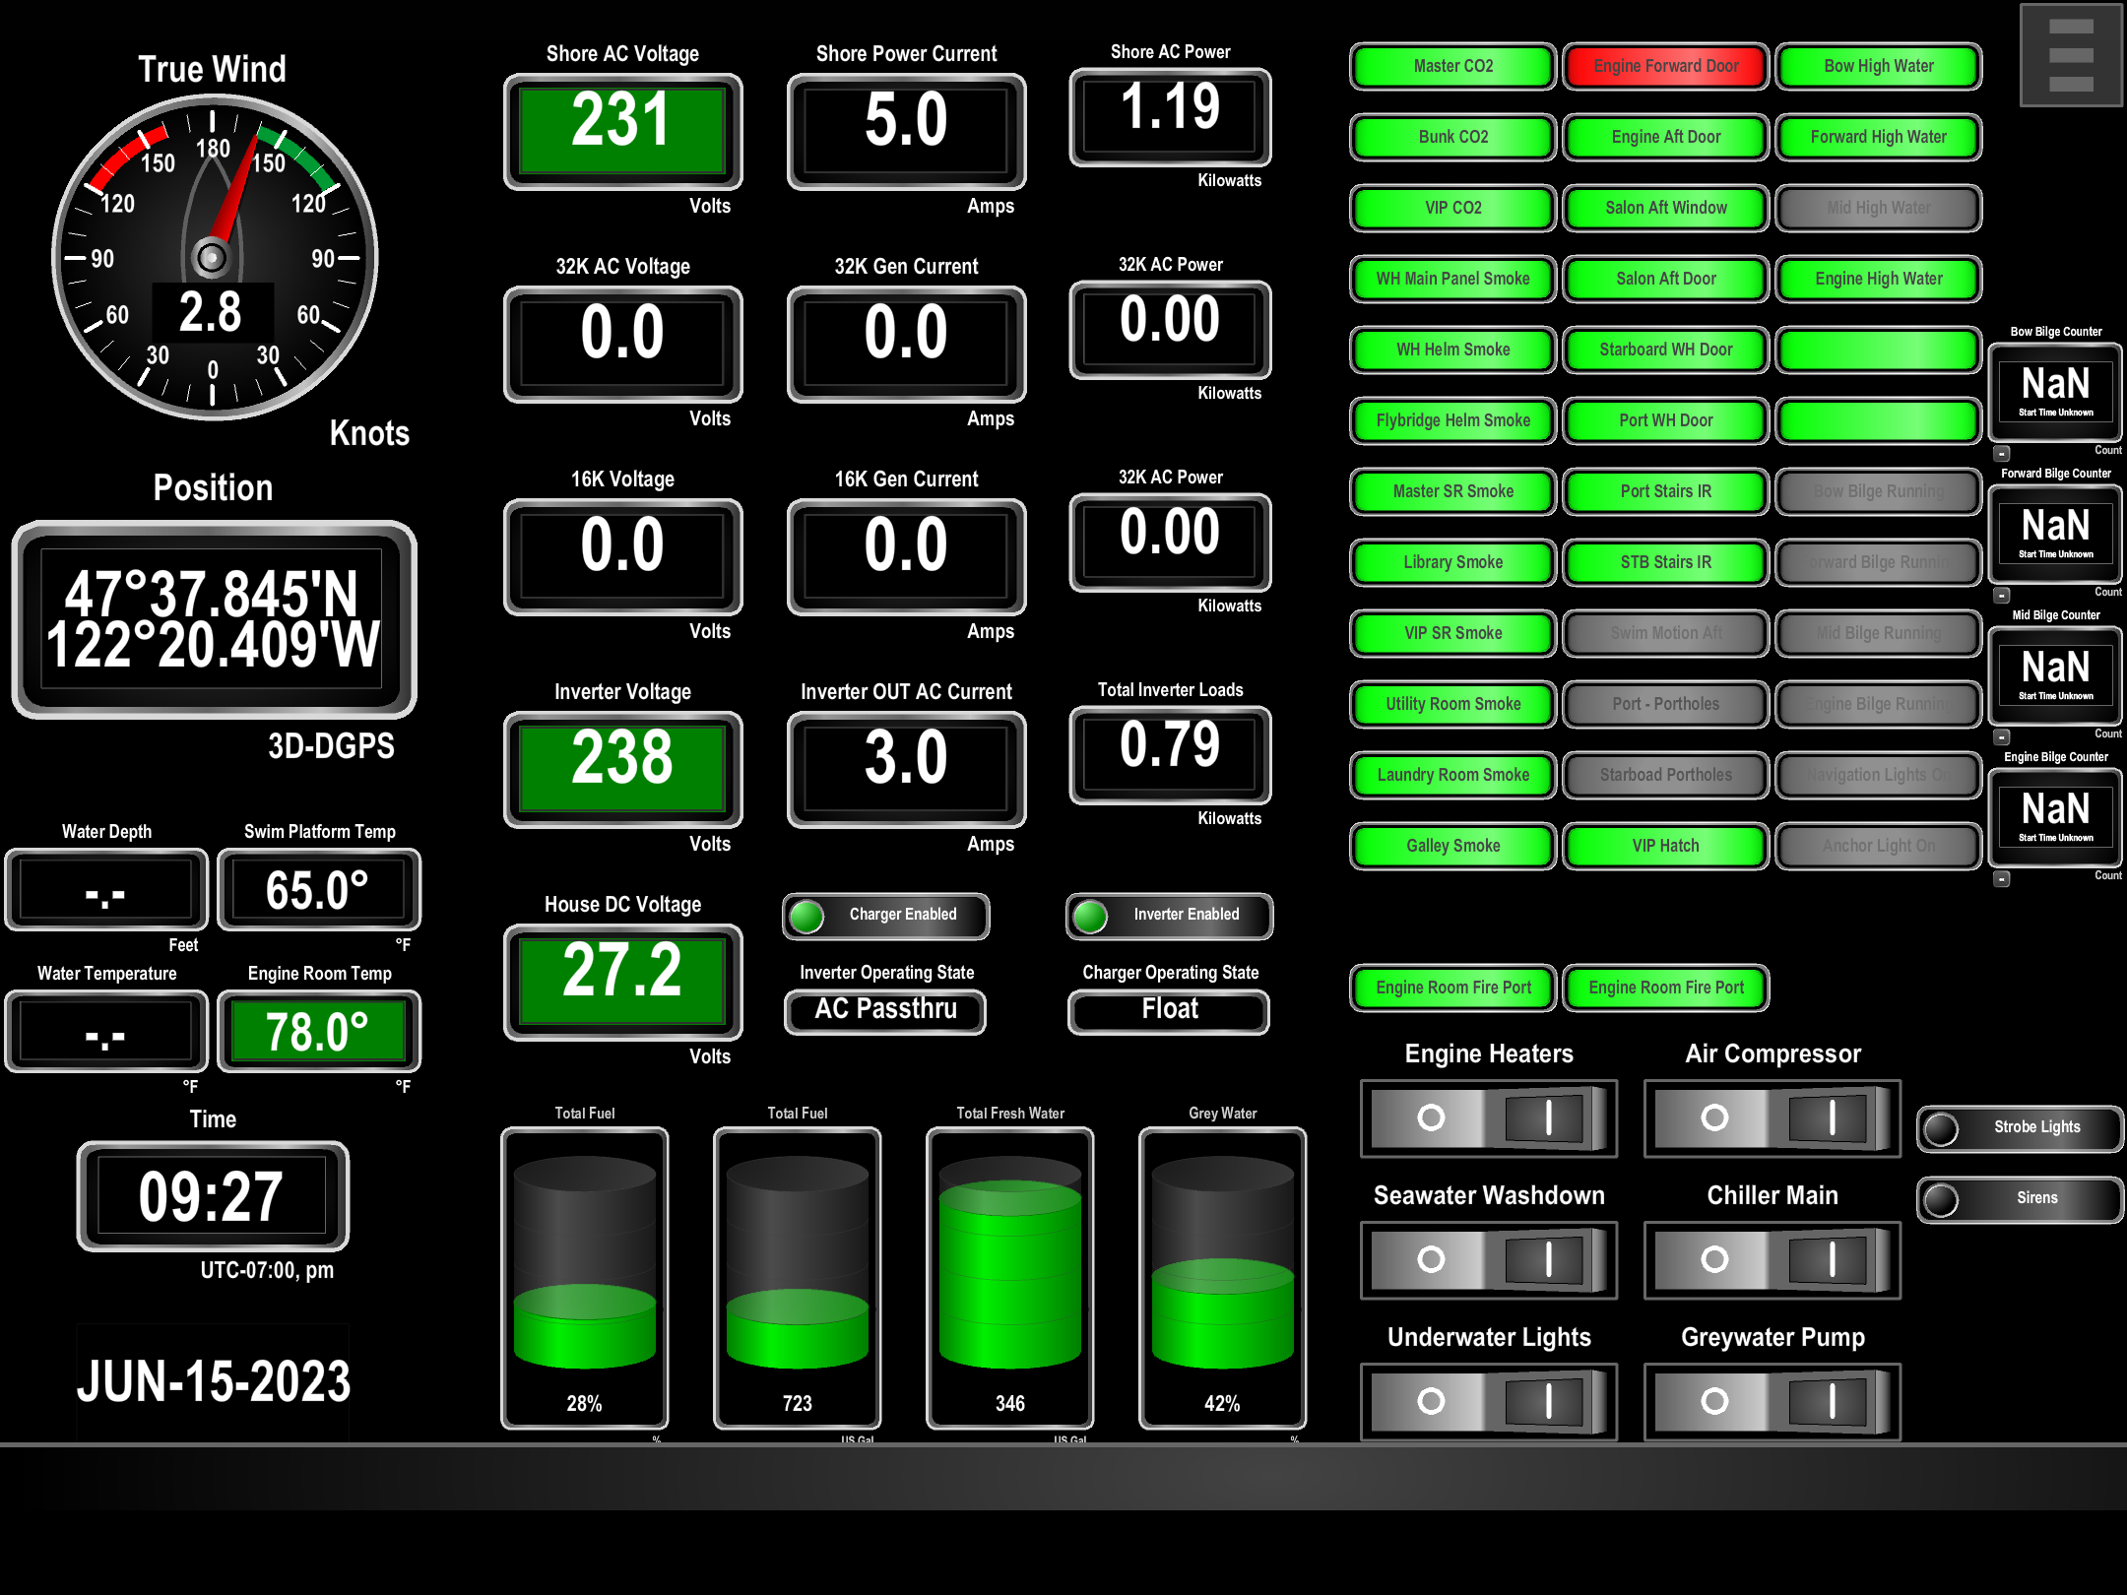Click the Grey Water tank gauge

tap(1222, 1276)
